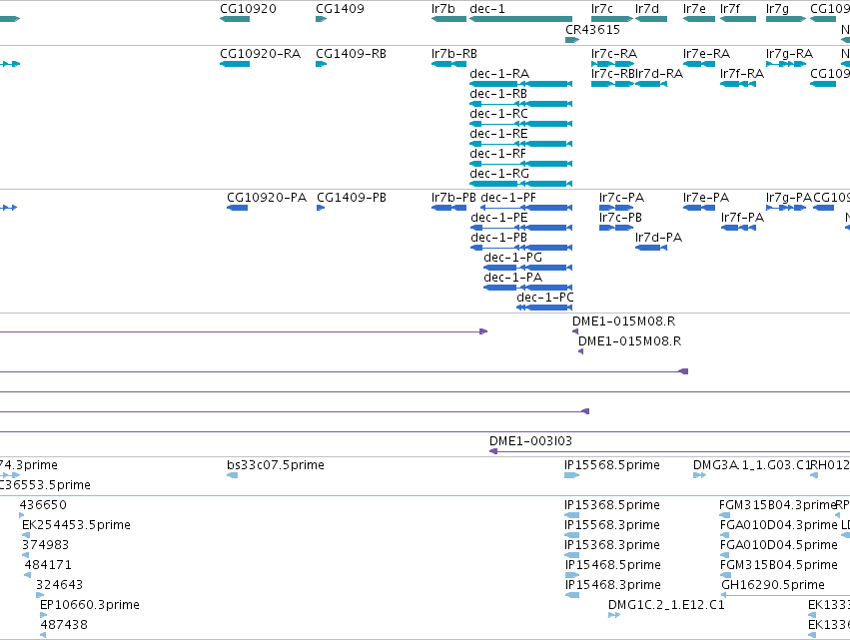Select the CG10920 gene feature

coord(235,19)
